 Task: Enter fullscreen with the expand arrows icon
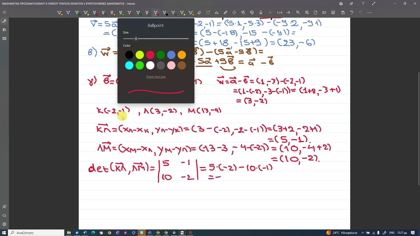[x=373, y=4]
